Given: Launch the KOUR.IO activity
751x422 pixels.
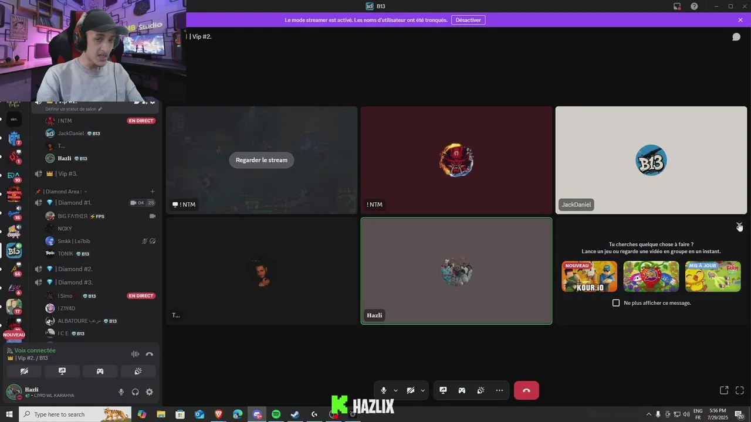Looking at the screenshot, I should pyautogui.click(x=590, y=277).
